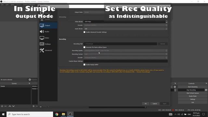The width and height of the screenshot is (208, 117).
Task: Pause the current recording
Action: (x=206, y=90)
